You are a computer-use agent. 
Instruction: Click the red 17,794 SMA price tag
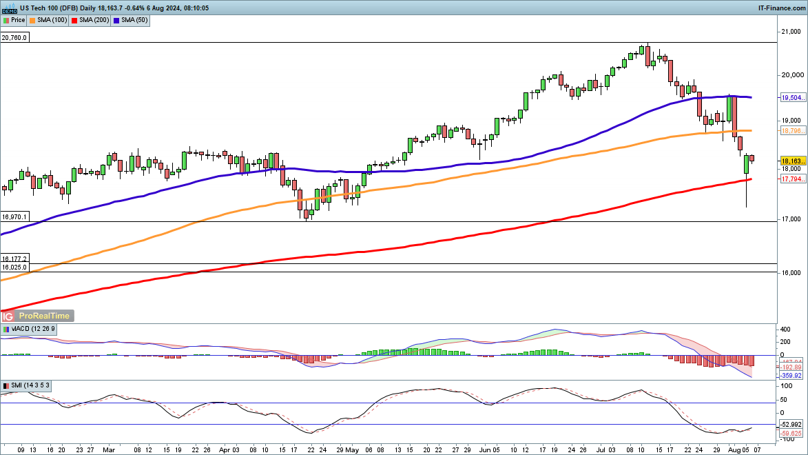tap(790, 179)
